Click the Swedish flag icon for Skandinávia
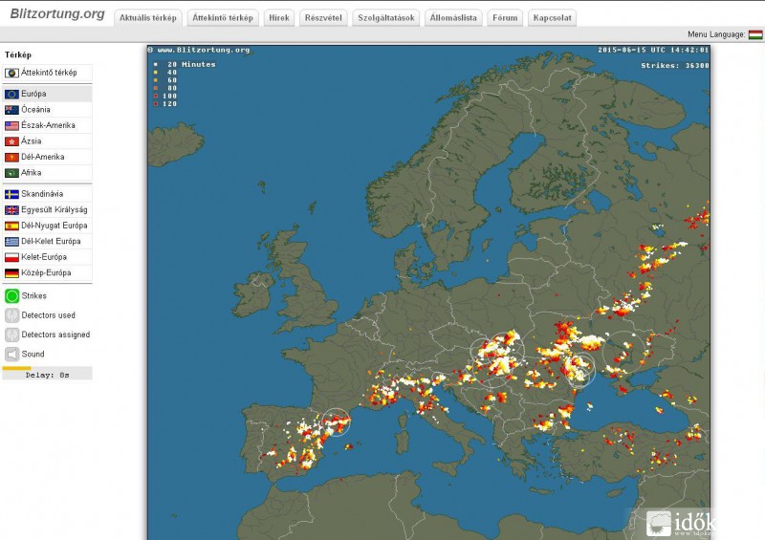 coord(11,194)
